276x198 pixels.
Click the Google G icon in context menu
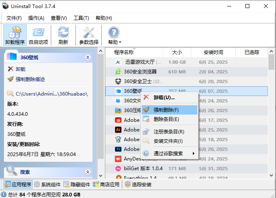tap(146, 153)
